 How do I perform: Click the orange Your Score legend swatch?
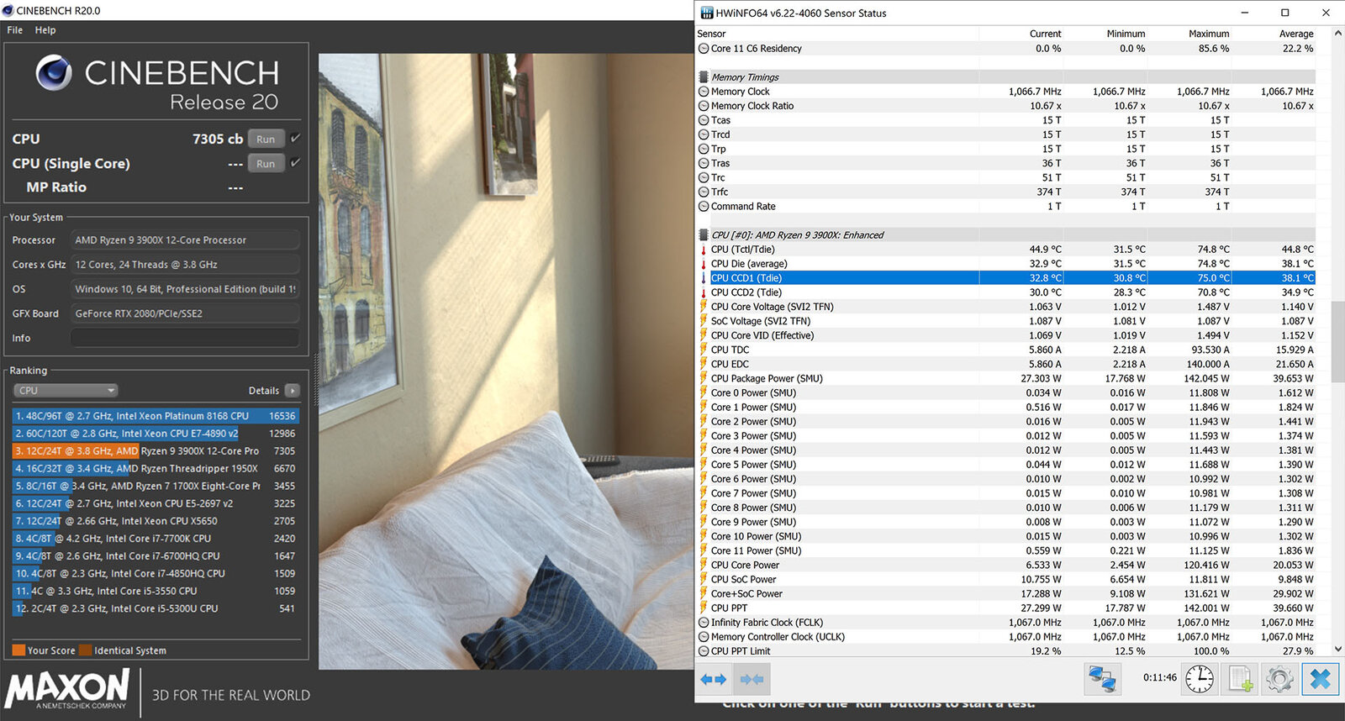(x=18, y=650)
